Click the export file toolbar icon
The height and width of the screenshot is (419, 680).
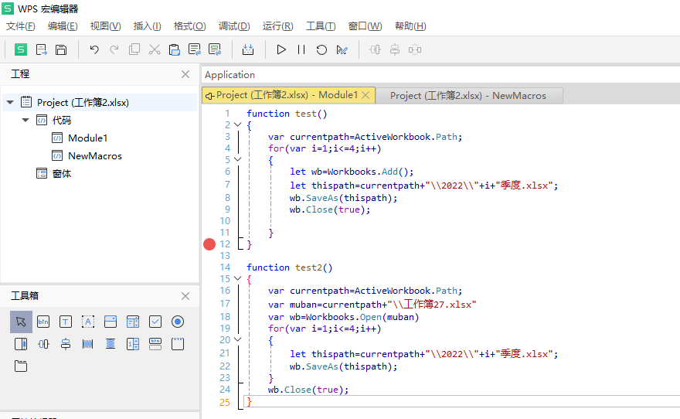[x=41, y=49]
